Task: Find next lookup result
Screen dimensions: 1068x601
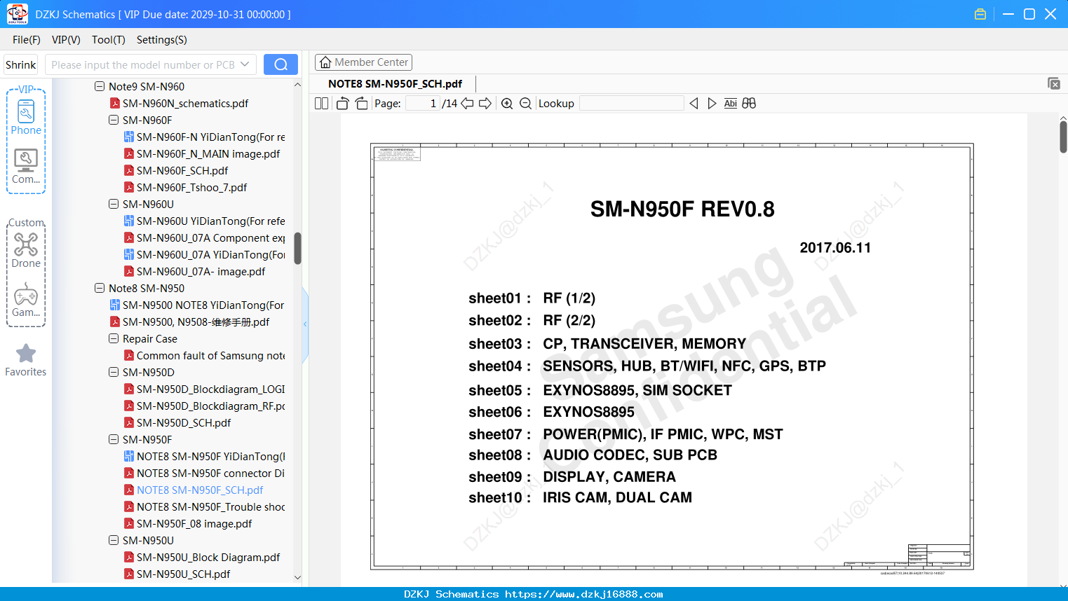Action: pyautogui.click(x=712, y=104)
